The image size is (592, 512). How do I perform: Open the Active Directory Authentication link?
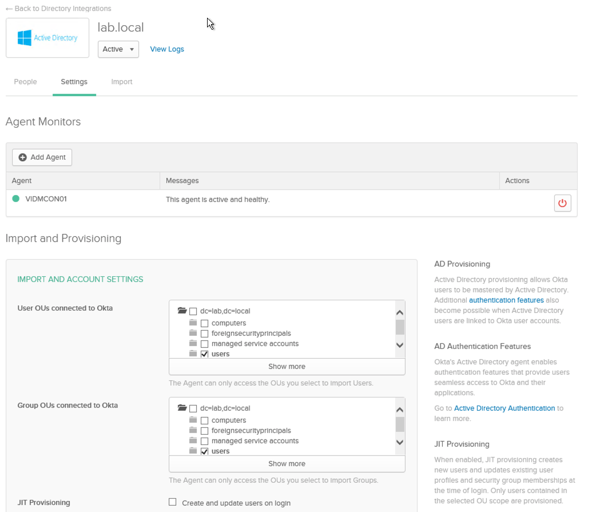coord(504,408)
